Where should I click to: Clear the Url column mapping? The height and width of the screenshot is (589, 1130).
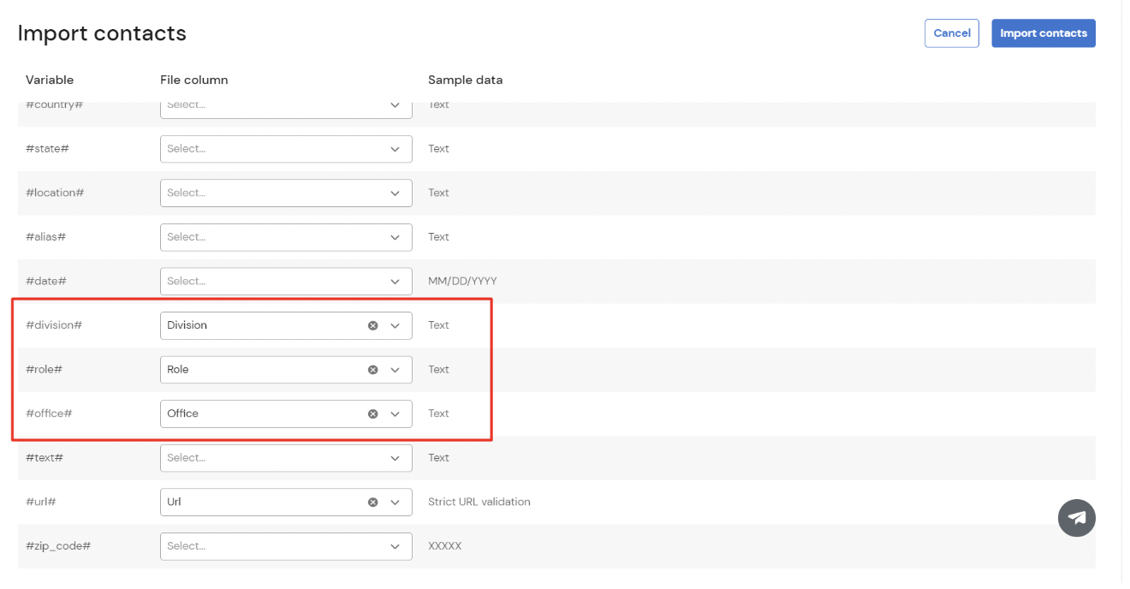pos(372,502)
